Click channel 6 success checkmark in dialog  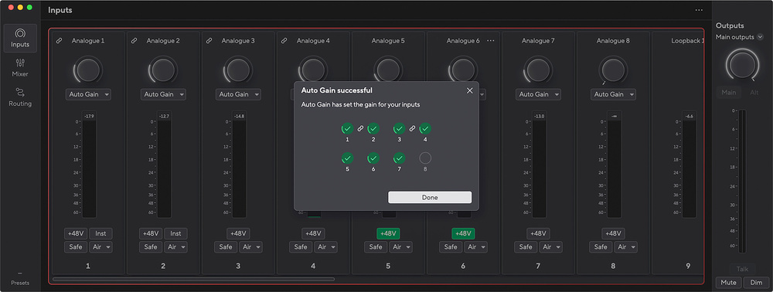click(x=373, y=158)
